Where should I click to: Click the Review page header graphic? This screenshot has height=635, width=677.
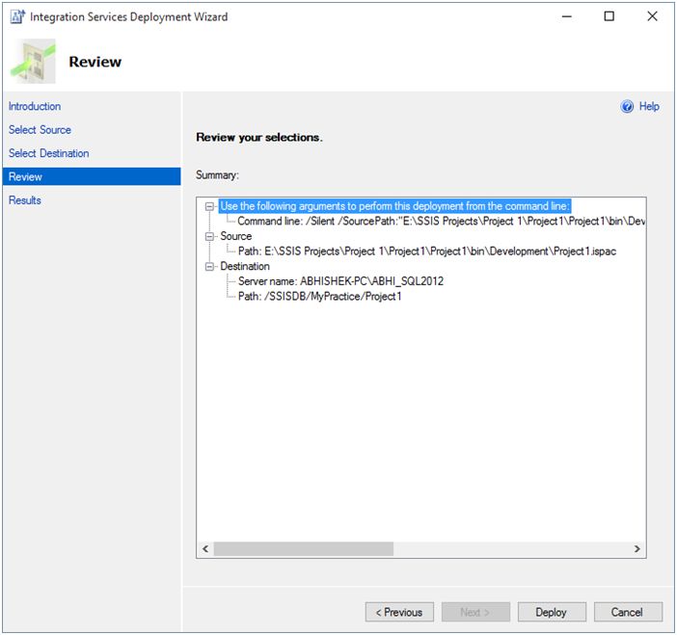[x=33, y=62]
